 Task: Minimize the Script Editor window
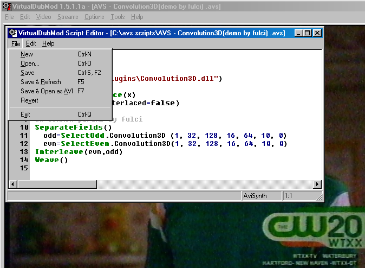[298, 33]
